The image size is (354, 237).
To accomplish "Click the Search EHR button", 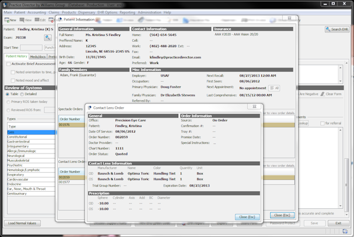I will [337, 29].
